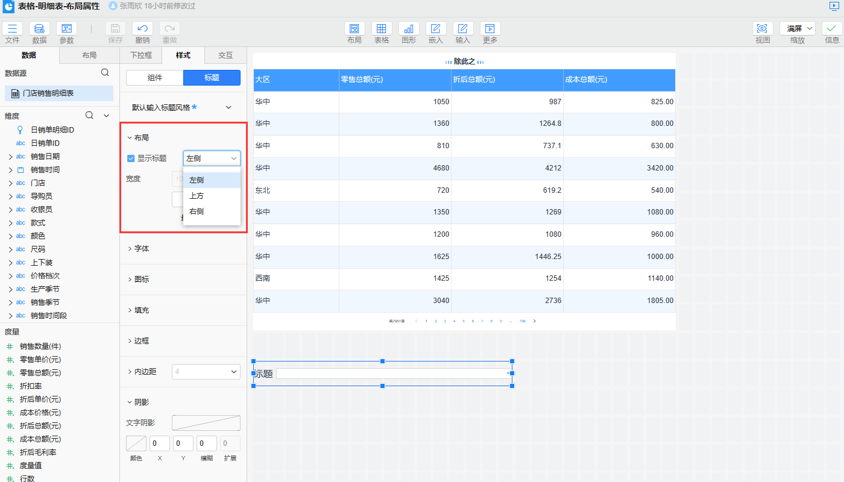Switch to the 交互 tab
The image size is (844, 482).
(225, 55)
